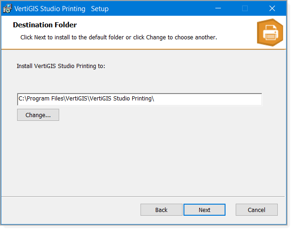This screenshot has width=293, height=231.
Task: Go back with the Back button
Action: click(161, 210)
